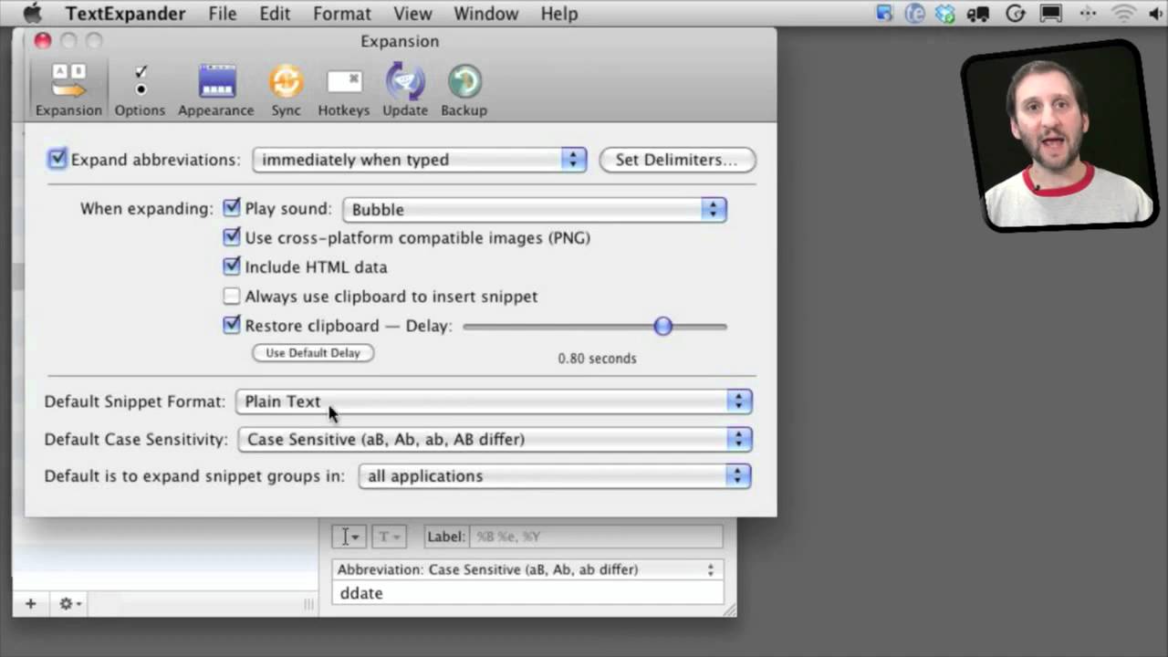1168x657 pixels.
Task: Open the 'all applications' dropdown
Action: [x=555, y=475]
